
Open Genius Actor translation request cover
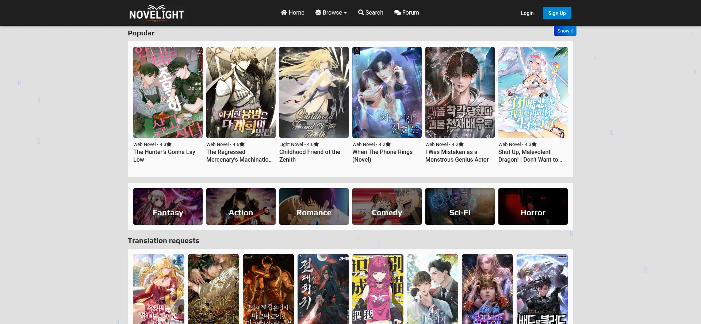[487, 289]
